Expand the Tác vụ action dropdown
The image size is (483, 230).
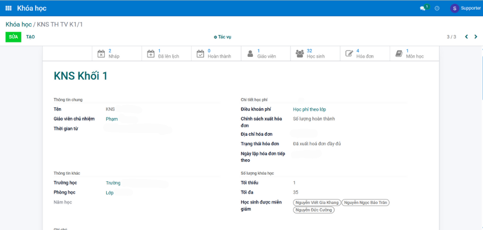(x=222, y=37)
